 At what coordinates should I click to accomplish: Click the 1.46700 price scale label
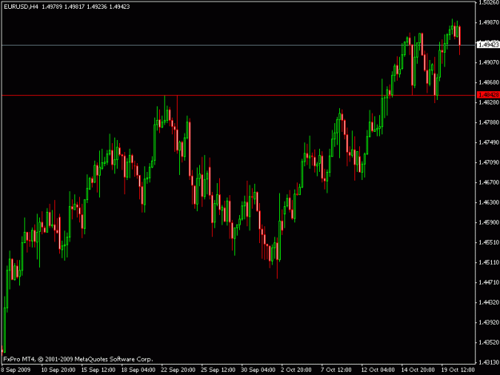coord(489,182)
